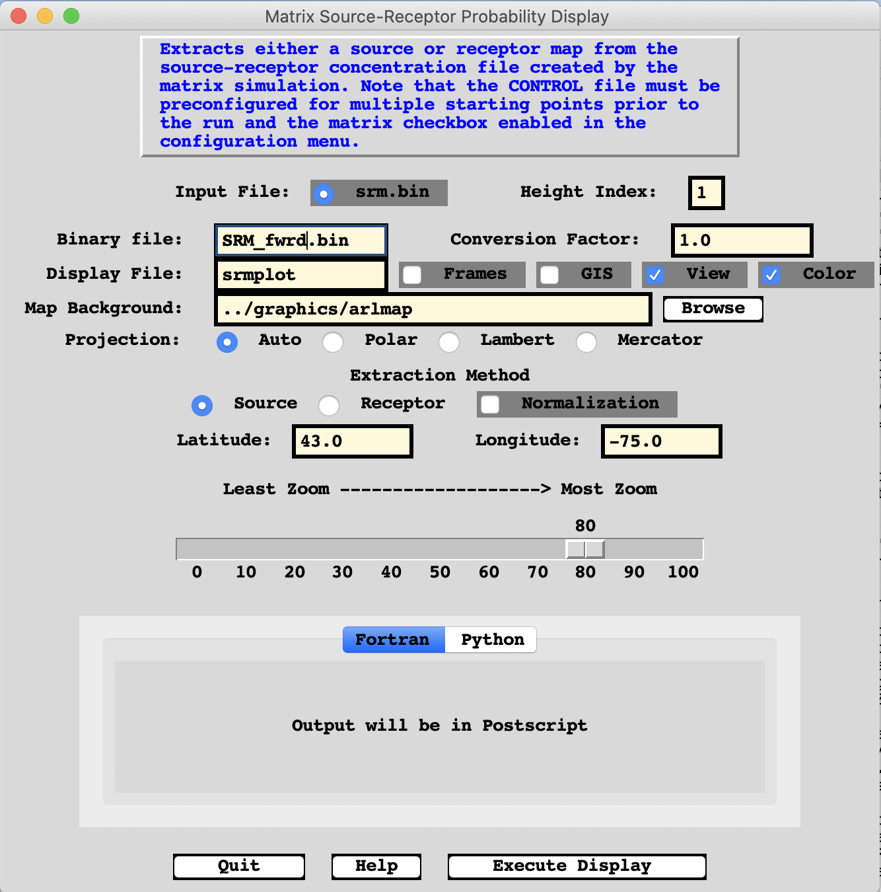Select Receptor extraction method
This screenshot has height=892, width=881.
(329, 405)
